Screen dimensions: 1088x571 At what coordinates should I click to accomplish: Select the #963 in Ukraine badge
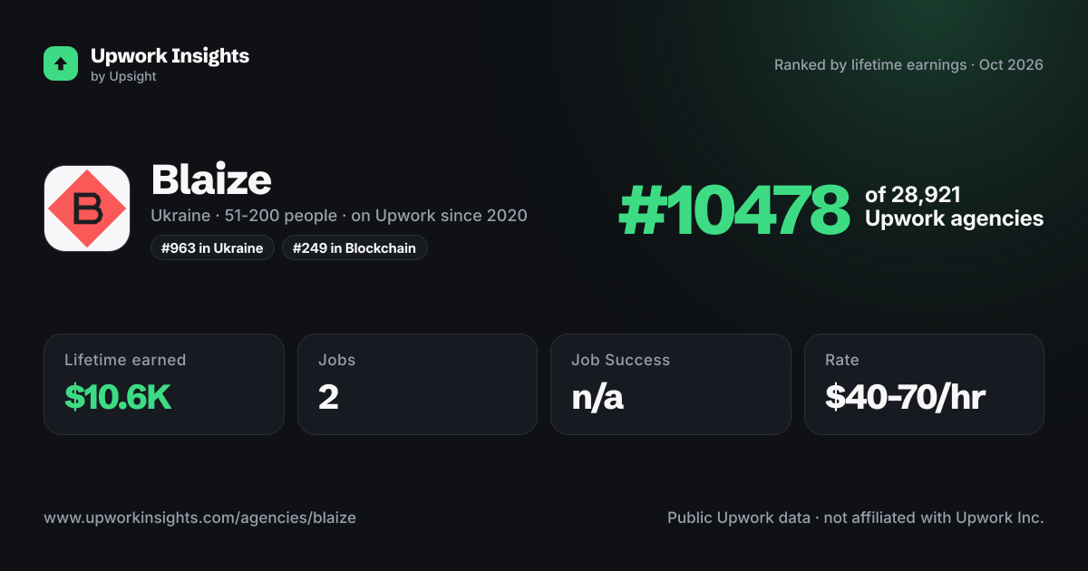click(212, 247)
